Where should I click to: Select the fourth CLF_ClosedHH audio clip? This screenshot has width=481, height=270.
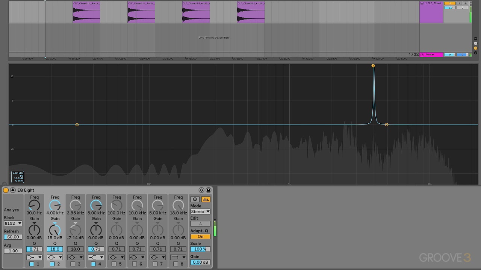(x=251, y=12)
